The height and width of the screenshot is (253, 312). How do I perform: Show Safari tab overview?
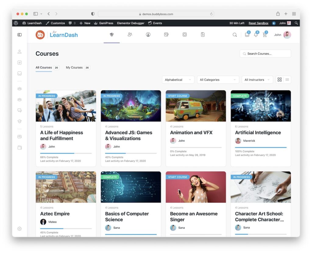pyautogui.click(x=294, y=14)
